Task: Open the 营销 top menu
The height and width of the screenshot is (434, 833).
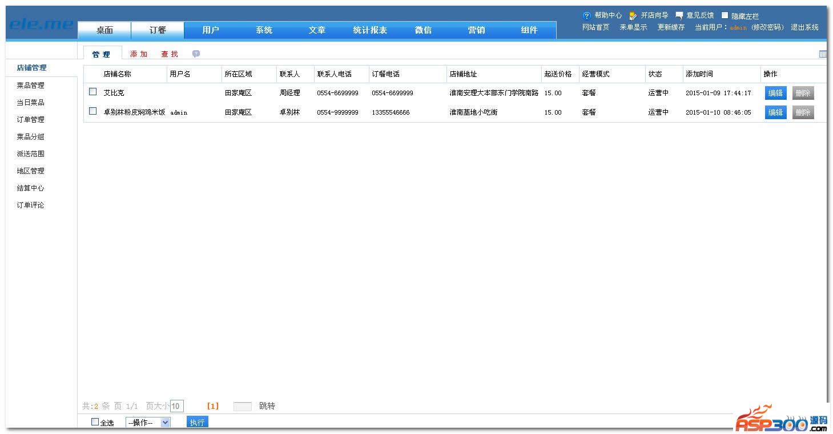Action: tap(476, 30)
